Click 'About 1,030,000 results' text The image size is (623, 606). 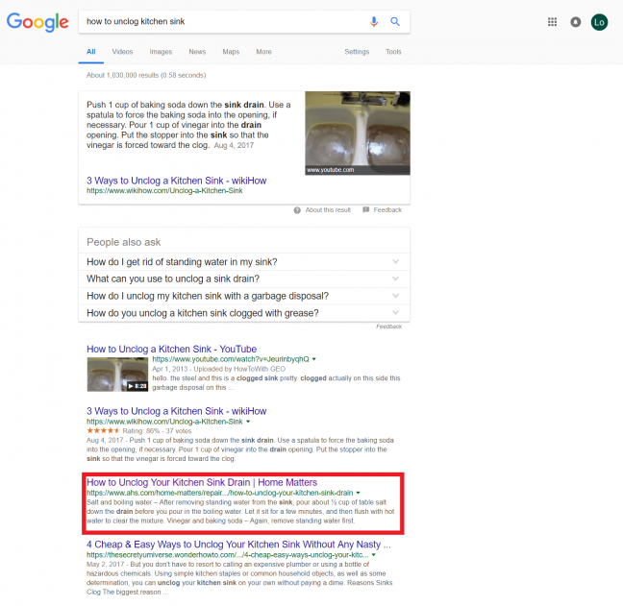pyautogui.click(x=146, y=75)
